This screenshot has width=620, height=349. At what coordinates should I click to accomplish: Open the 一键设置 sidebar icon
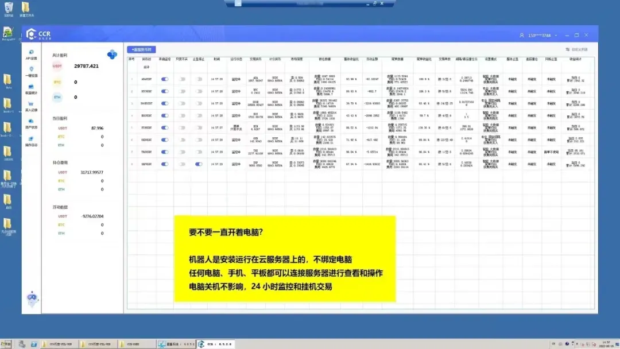(x=31, y=72)
